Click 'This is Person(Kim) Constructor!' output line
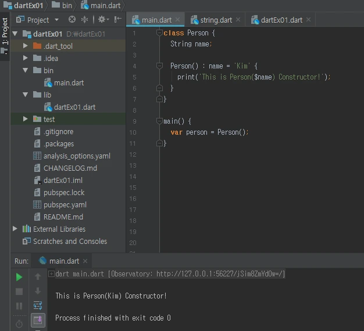Viewport: 364px width, 331px height. point(111,296)
